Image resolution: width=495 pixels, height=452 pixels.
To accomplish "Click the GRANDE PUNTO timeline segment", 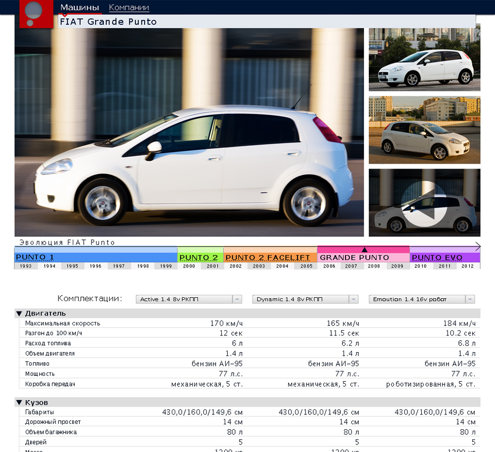I will pyautogui.click(x=354, y=258).
